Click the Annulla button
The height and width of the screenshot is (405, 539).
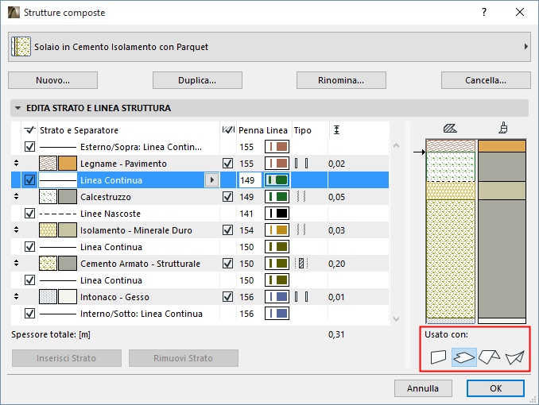[x=423, y=388]
